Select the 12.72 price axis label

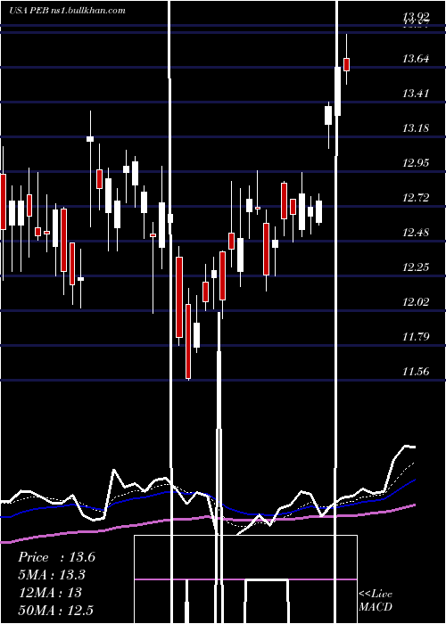pyautogui.click(x=417, y=198)
